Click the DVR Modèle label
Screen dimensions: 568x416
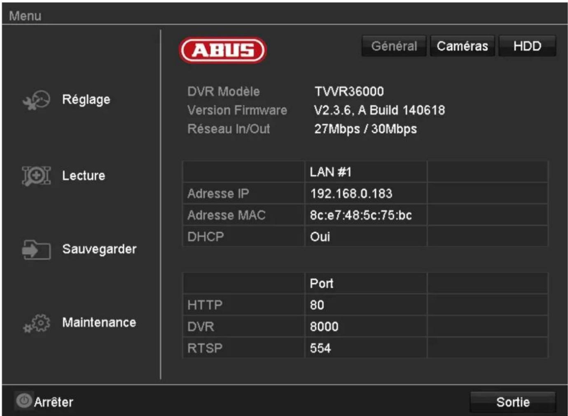(224, 92)
